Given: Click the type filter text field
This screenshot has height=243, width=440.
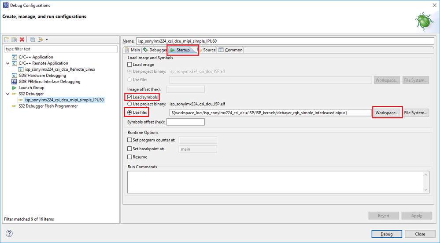Looking at the screenshot, I should pos(61,49).
